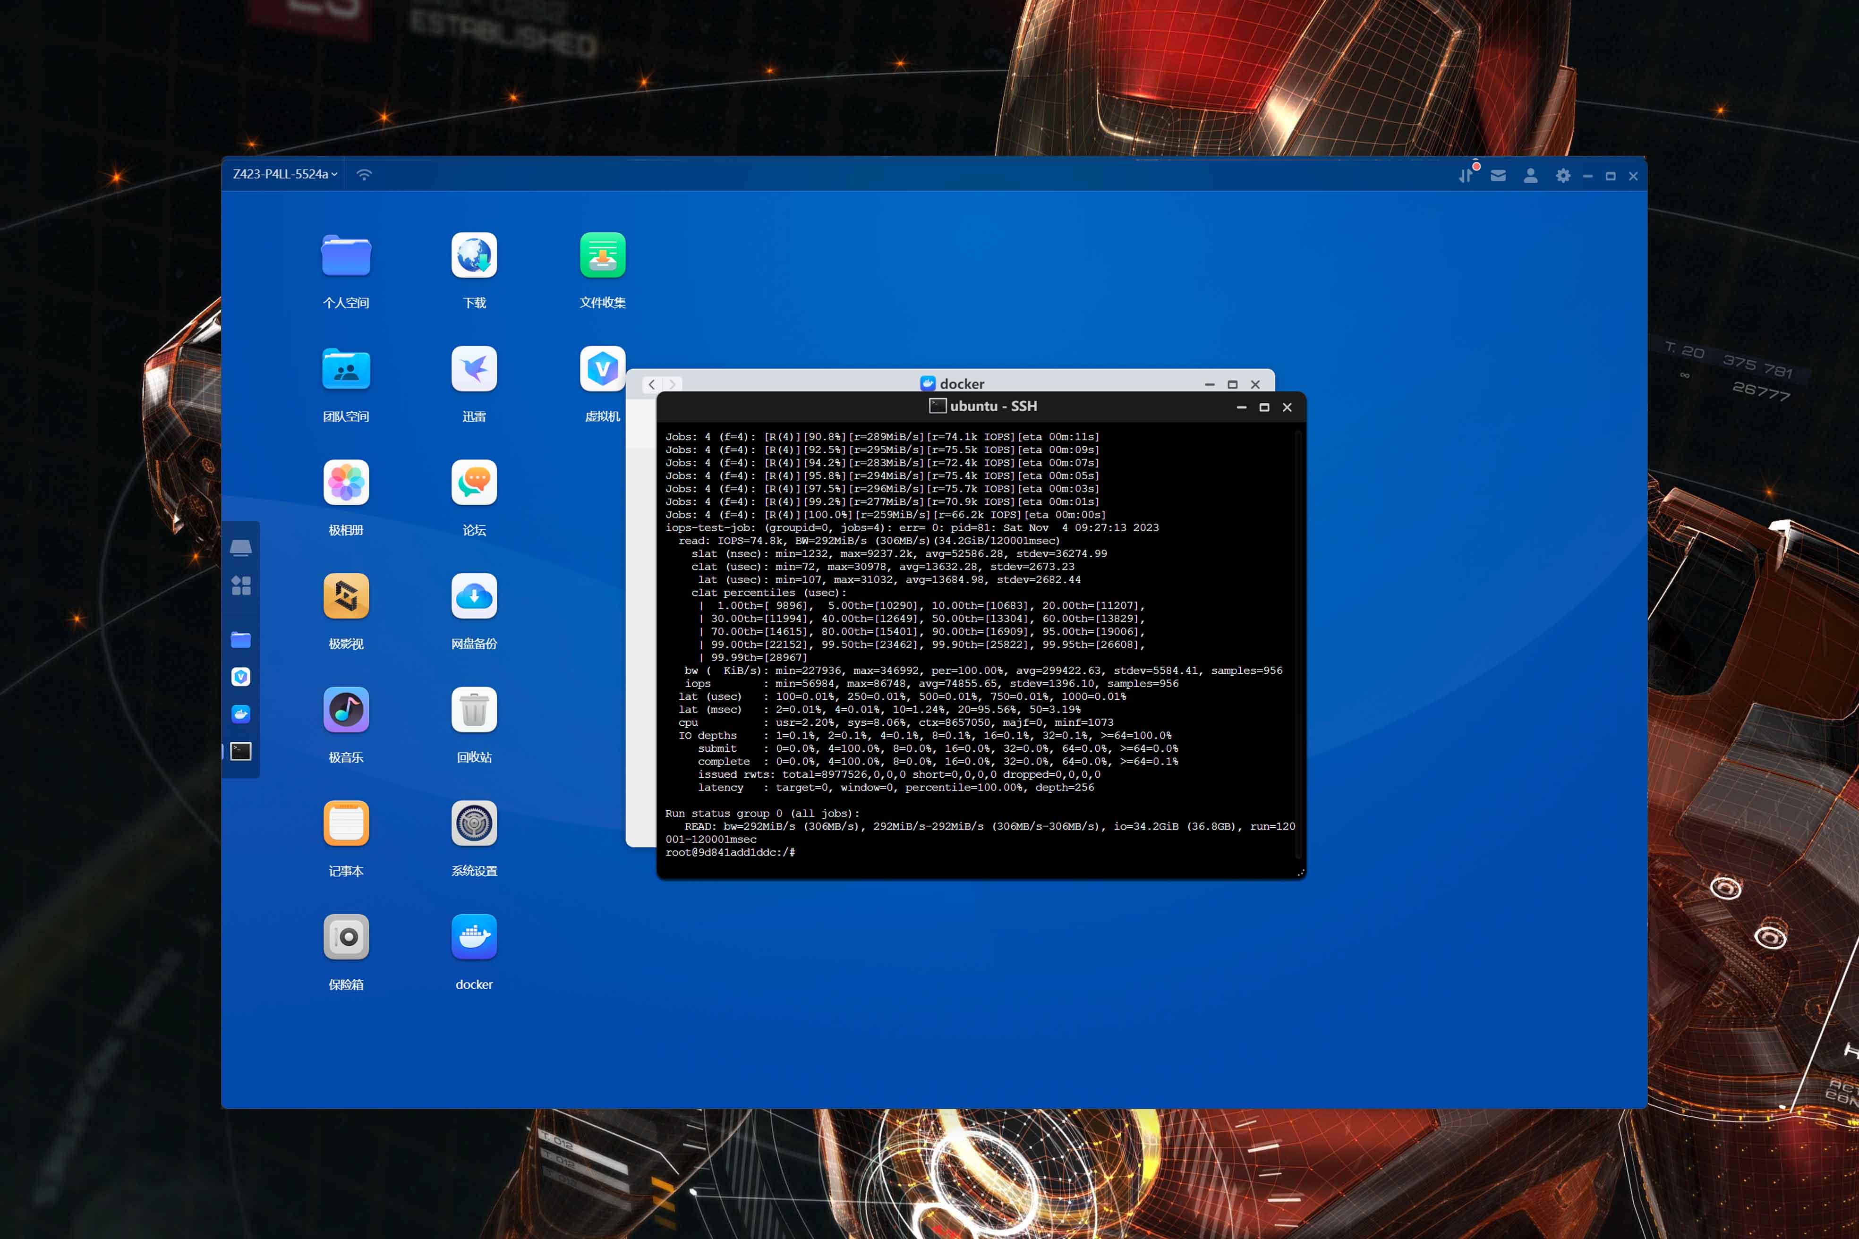
Task: Close the ubuntu - SSH terminal window
Action: 1288,408
